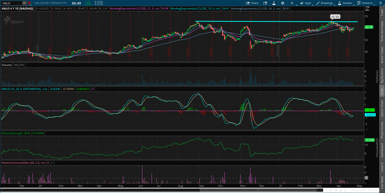Select the Chart sidebar tab

pyautogui.click(x=382, y=91)
